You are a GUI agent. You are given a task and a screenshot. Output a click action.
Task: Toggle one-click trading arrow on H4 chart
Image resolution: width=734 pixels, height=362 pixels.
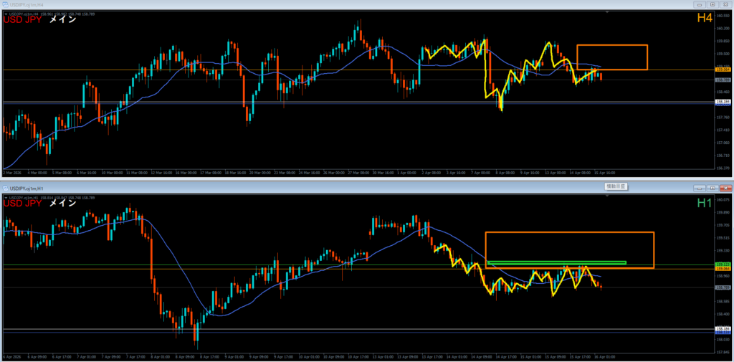[6, 12]
